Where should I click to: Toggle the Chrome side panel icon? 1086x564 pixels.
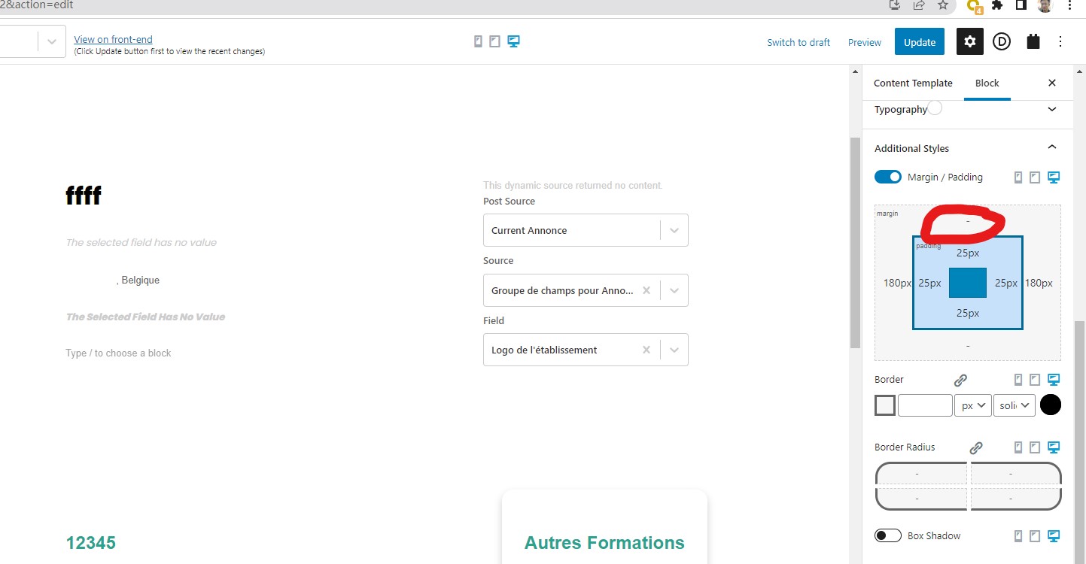pyautogui.click(x=1021, y=5)
